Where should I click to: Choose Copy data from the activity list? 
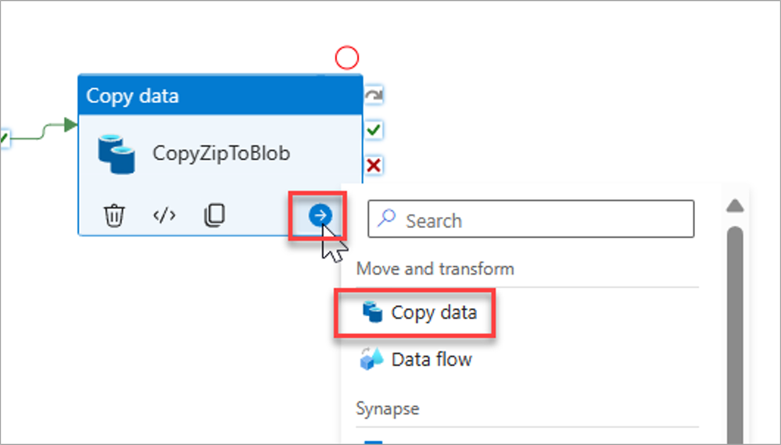[x=433, y=313]
